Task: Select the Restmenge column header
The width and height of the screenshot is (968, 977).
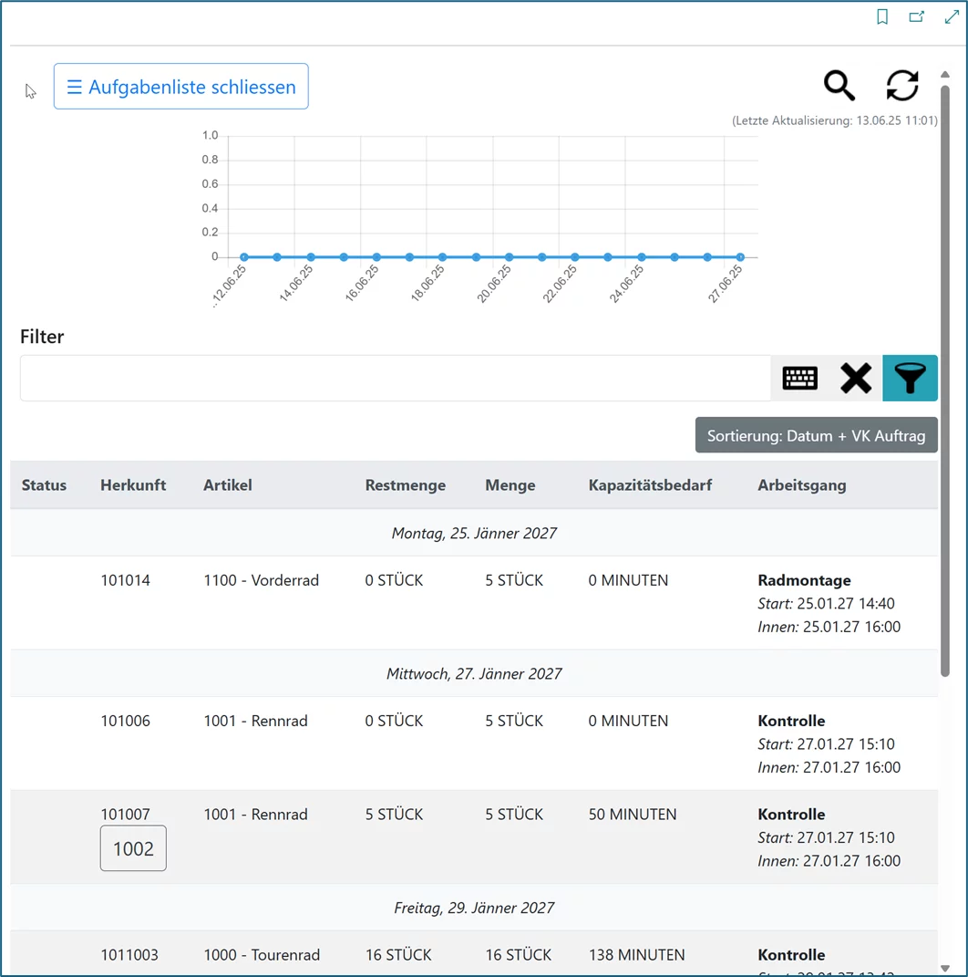Action: pos(405,485)
